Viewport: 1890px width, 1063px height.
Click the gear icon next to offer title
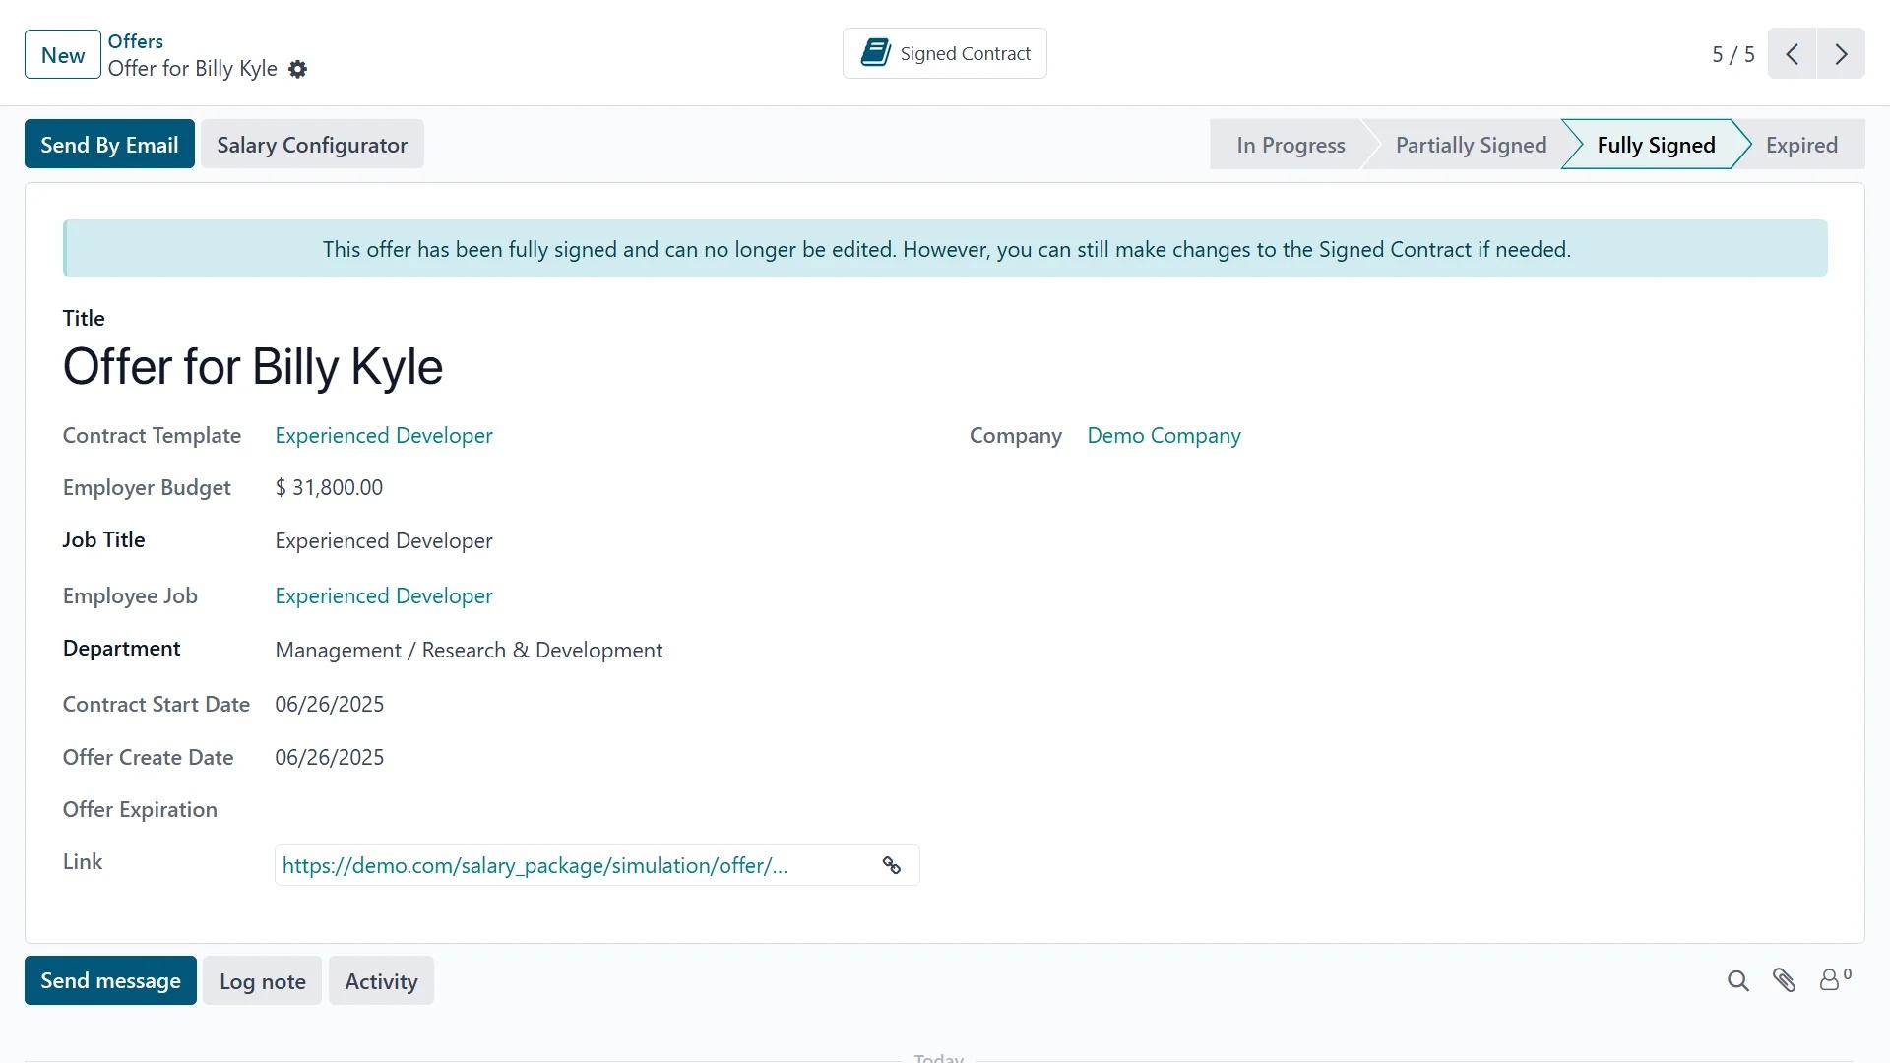297,70
